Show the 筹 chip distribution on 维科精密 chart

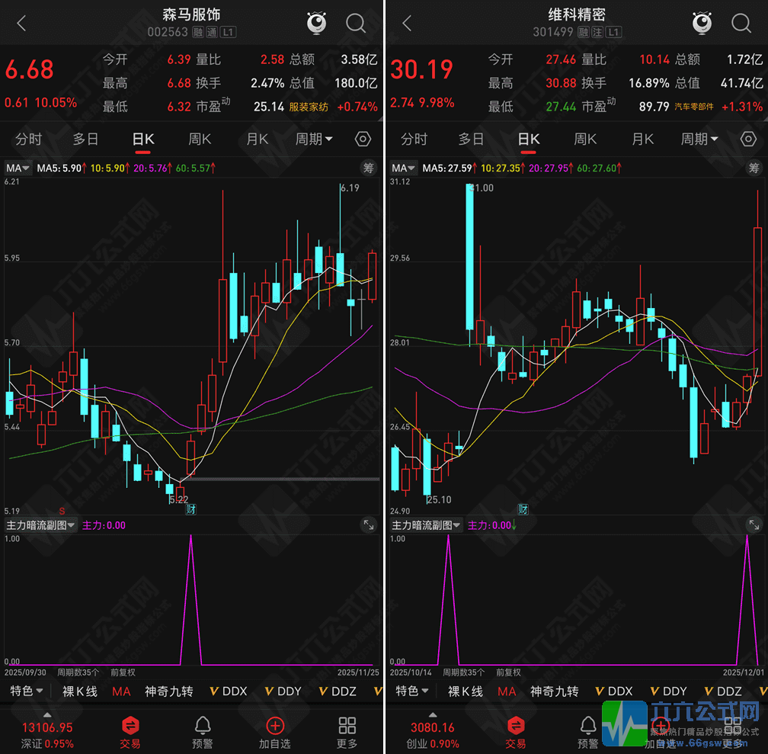click(754, 168)
